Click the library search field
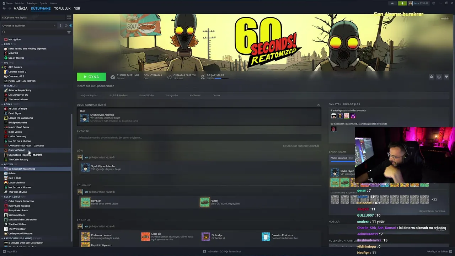This screenshot has width=455, height=256. [34, 32]
